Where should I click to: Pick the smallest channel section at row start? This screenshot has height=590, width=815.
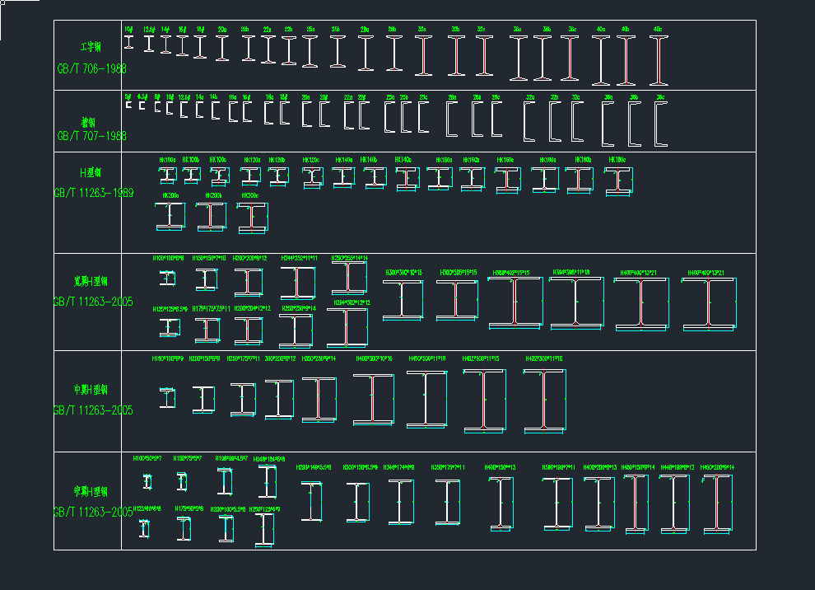(128, 105)
